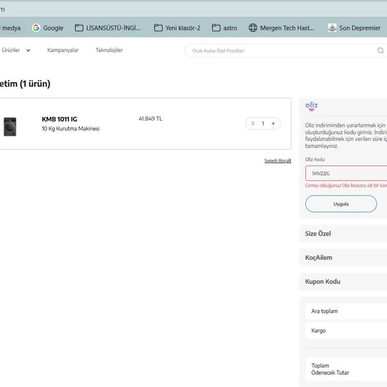Screen dimensions: 387x387
Task: Expand the Size Özel section
Action: [x=343, y=234]
